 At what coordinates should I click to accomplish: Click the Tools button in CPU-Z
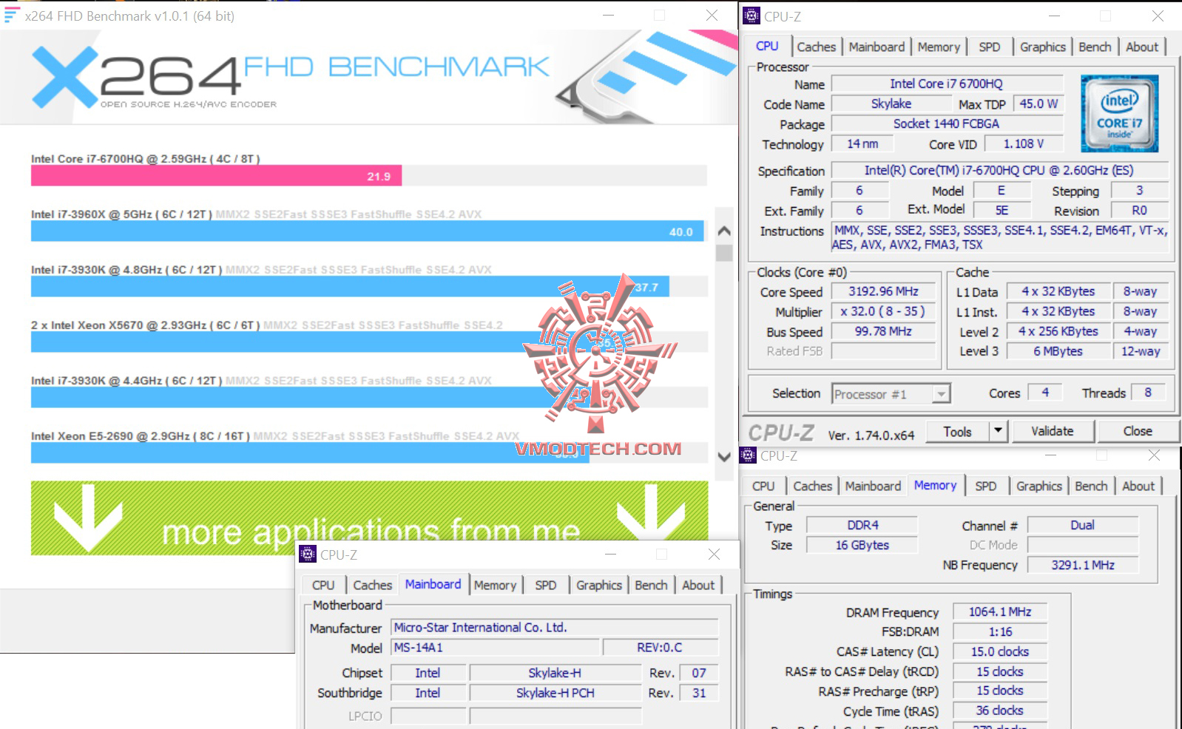pyautogui.click(x=957, y=431)
